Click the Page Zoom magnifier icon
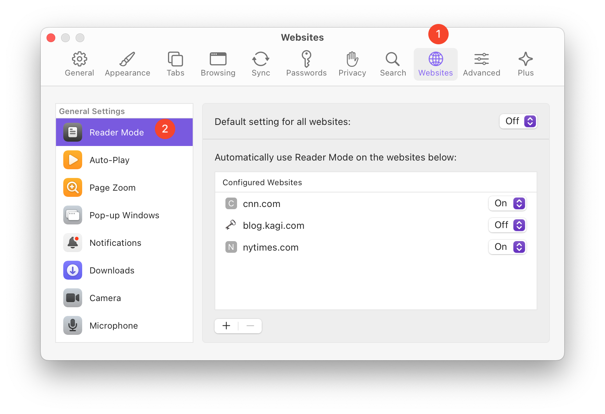Screen dimensions: 605x414 [x=73, y=187]
